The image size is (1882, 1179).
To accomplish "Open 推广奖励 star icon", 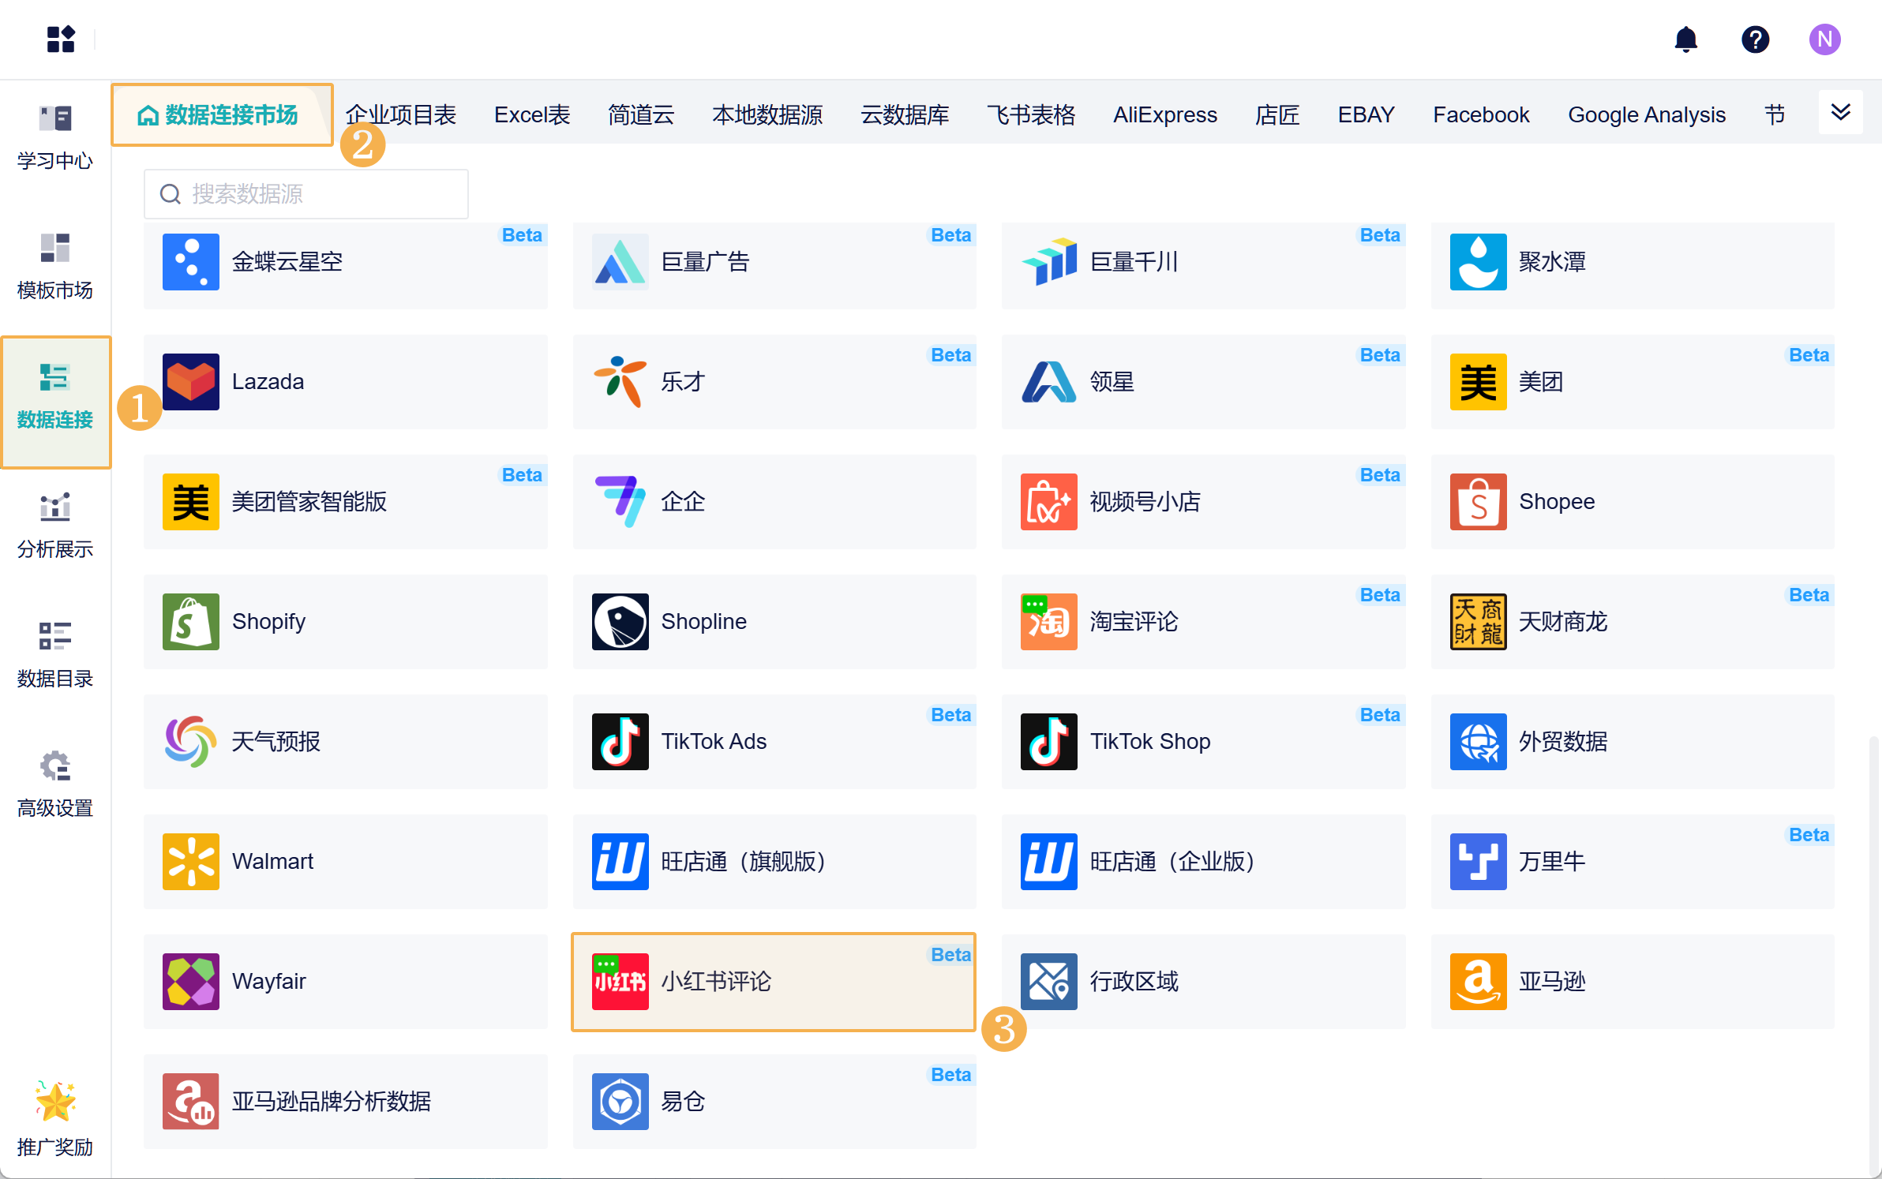I will pos(55,1102).
